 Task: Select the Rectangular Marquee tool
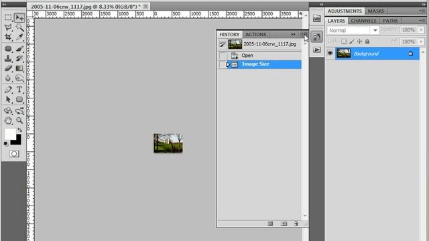click(x=8, y=17)
